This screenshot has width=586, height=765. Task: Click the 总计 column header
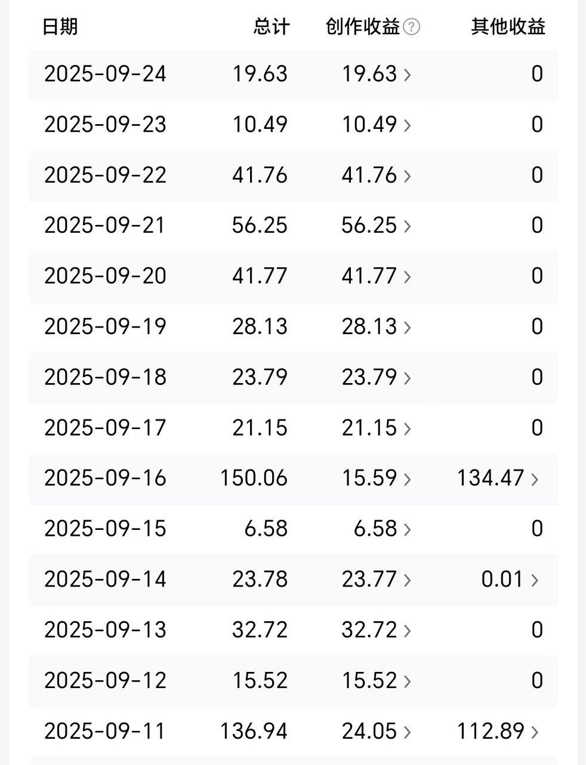tap(271, 27)
